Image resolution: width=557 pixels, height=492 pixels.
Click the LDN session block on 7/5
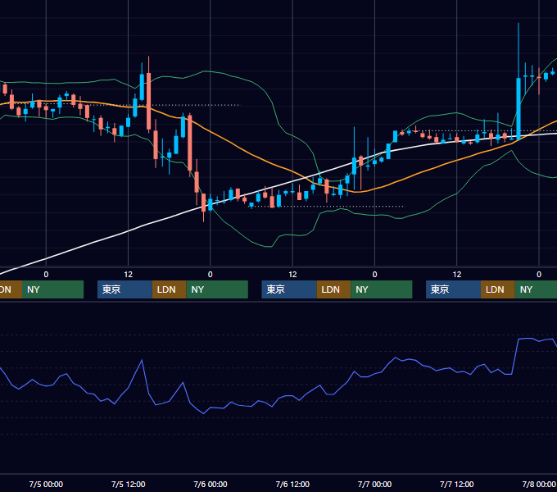[169, 289]
